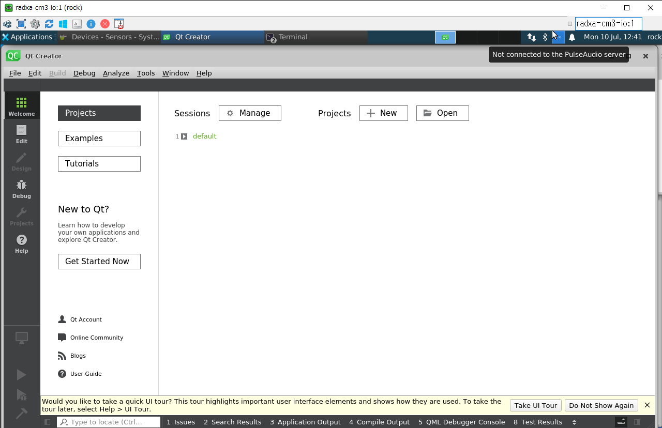Send Windows key via VNC toolbar
Screen dimensions: 662x428
(63, 24)
